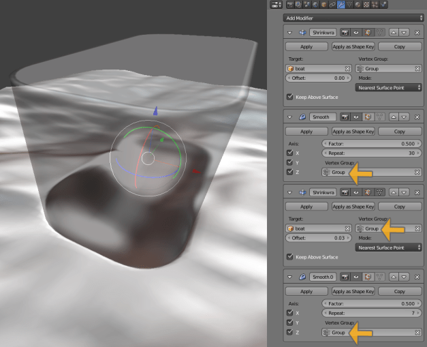
Task: Click the Smooth.0 modifier name field
Action: pos(323,277)
